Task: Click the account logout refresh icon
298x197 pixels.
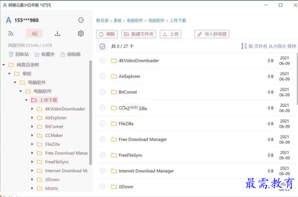Action: (81, 20)
